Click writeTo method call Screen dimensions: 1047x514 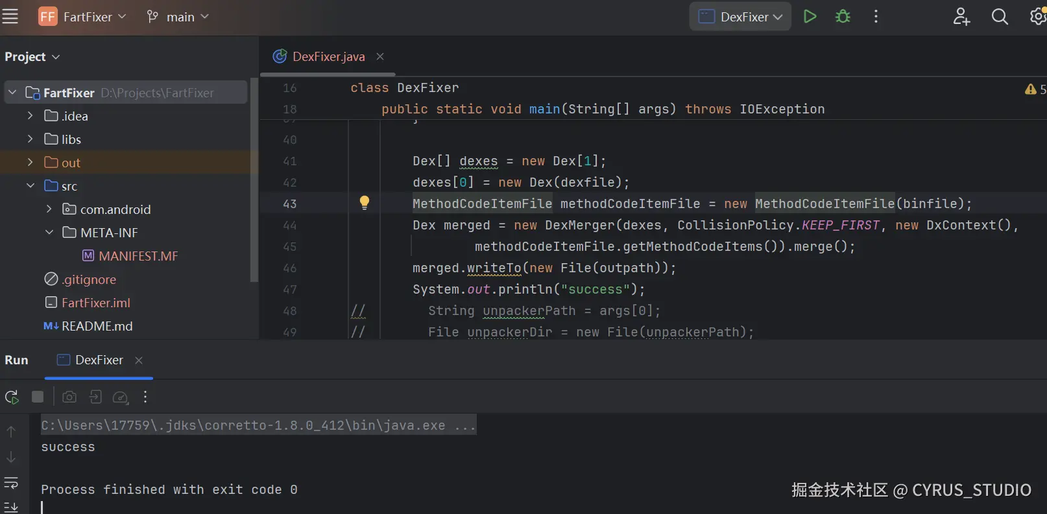[x=494, y=268]
